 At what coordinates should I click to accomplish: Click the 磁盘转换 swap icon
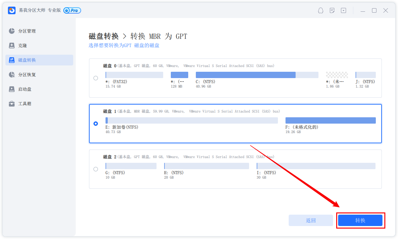point(12,60)
